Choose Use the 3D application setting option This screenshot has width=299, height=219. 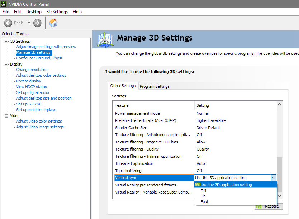click(236, 185)
